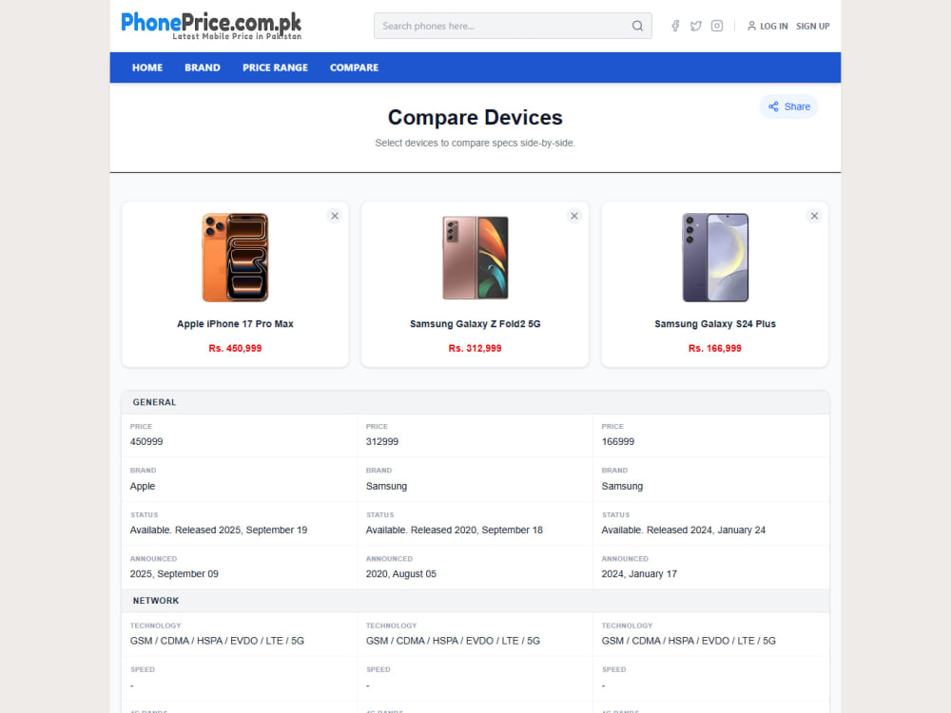Click the SIGN UP link
Screen dimensions: 951x713
coord(813,26)
